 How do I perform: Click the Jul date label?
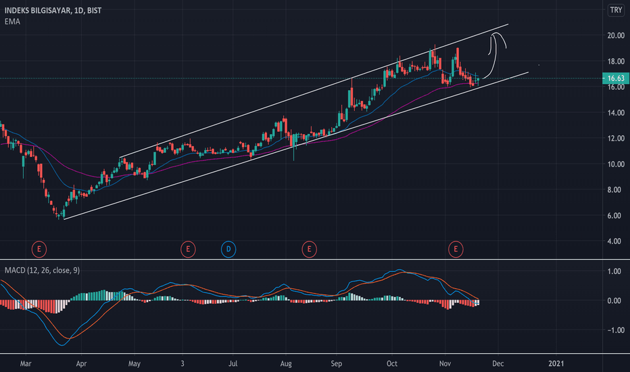point(233,364)
